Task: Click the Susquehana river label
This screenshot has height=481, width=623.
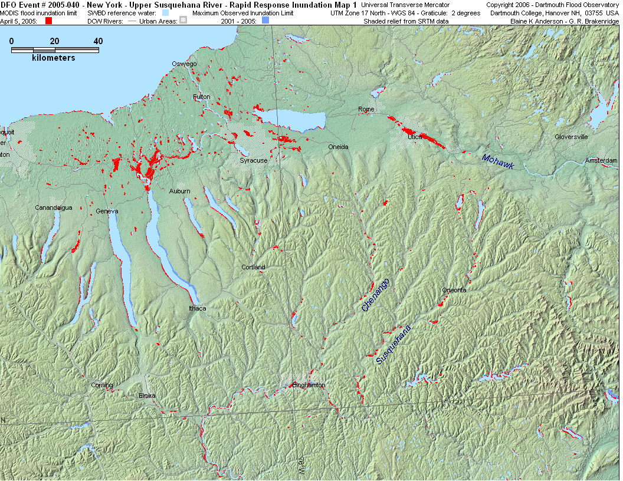Action: point(394,343)
